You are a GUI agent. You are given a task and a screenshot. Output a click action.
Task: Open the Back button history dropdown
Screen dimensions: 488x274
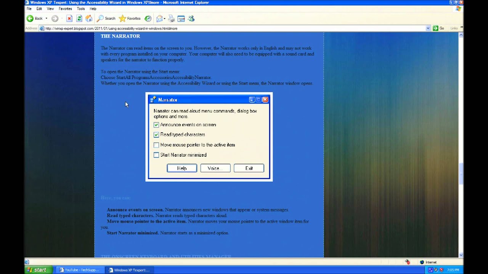[x=47, y=18]
